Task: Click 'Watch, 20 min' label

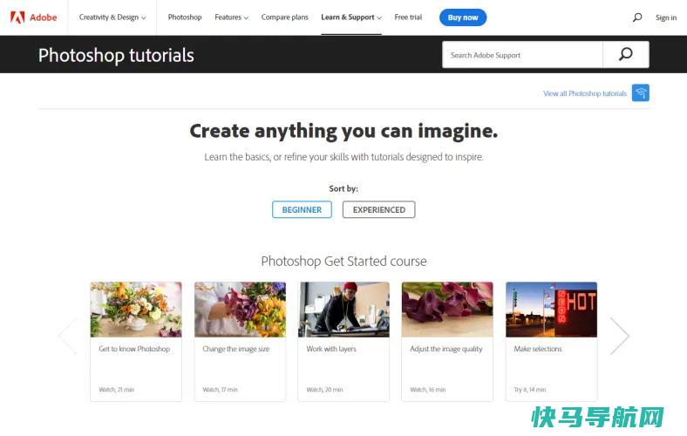Action: 324,390
